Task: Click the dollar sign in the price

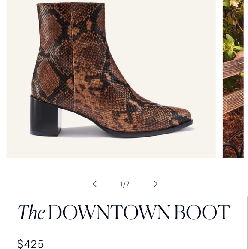Action: pos(20,244)
